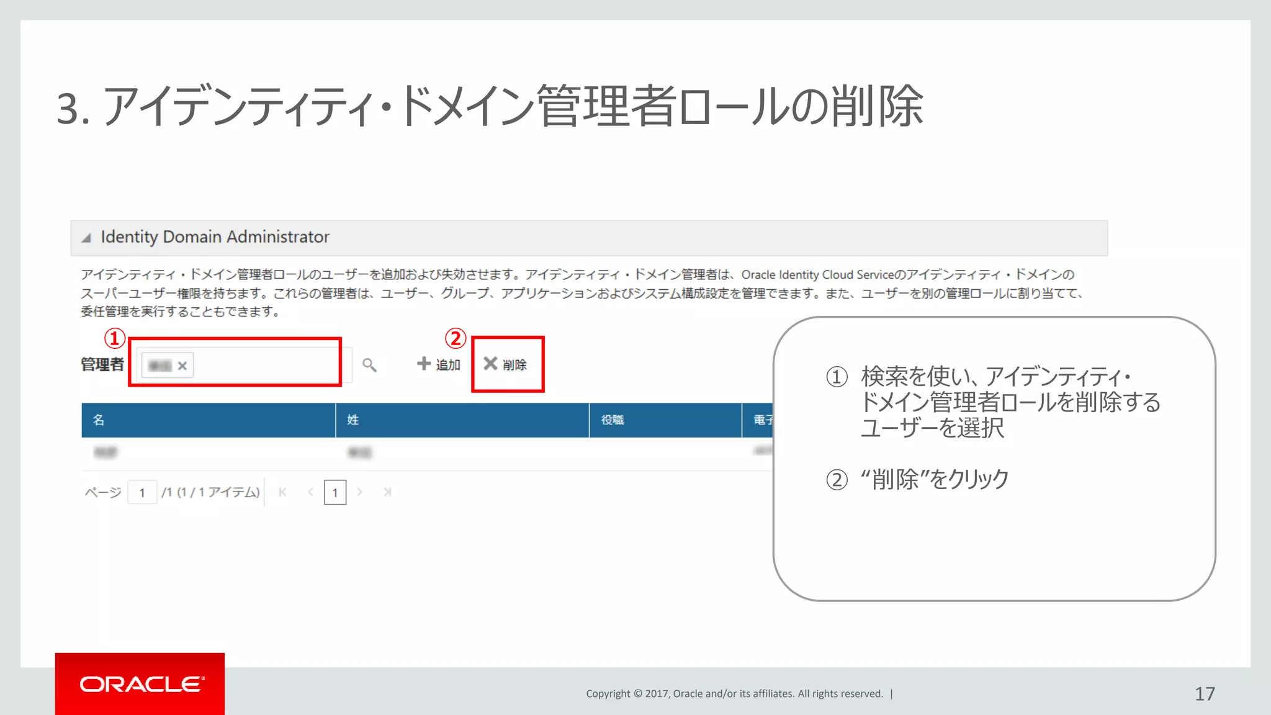Viewport: 1271px width, 715px height.
Task: Click the Identity Domain Administrator heading text
Action: (215, 237)
